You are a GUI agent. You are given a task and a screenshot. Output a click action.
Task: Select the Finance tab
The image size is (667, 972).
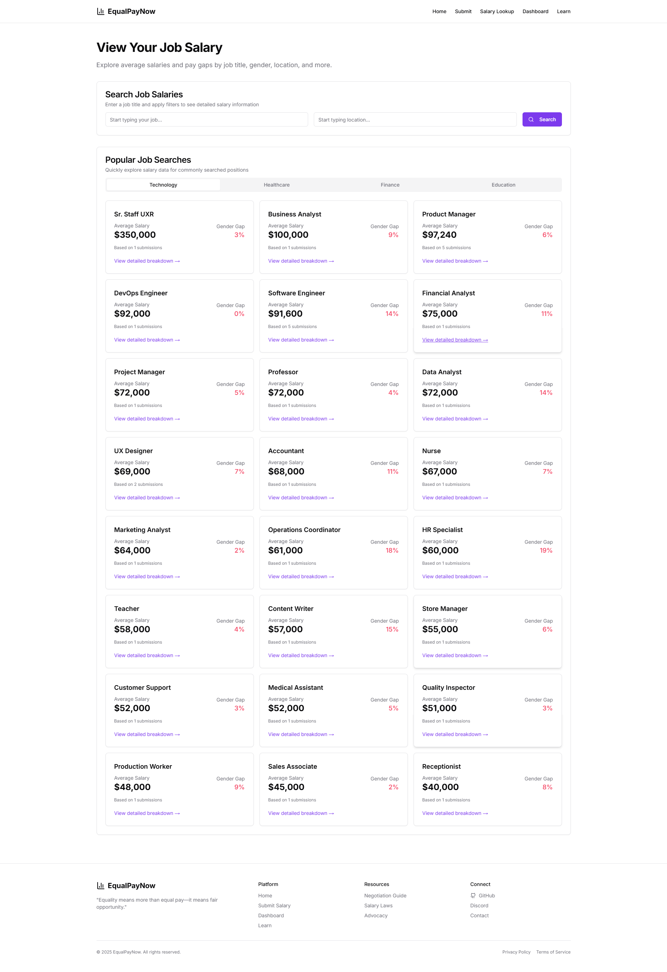coord(390,185)
